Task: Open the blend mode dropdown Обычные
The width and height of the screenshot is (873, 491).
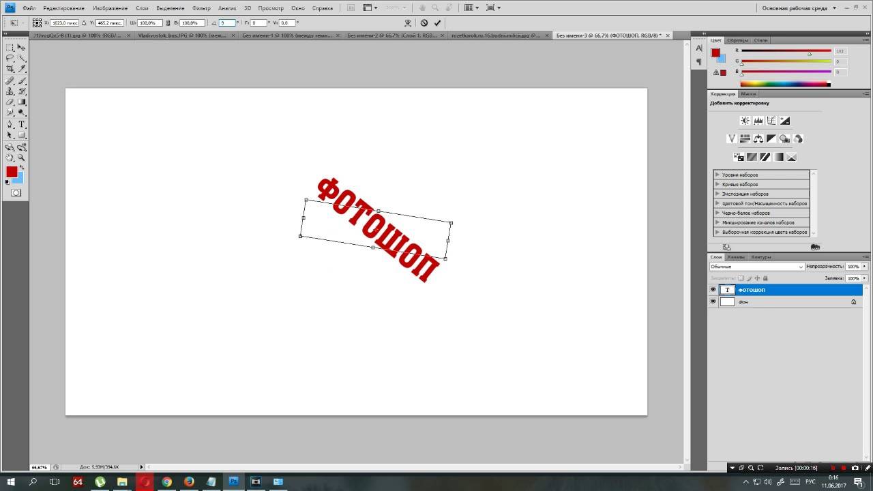Action: (x=757, y=267)
